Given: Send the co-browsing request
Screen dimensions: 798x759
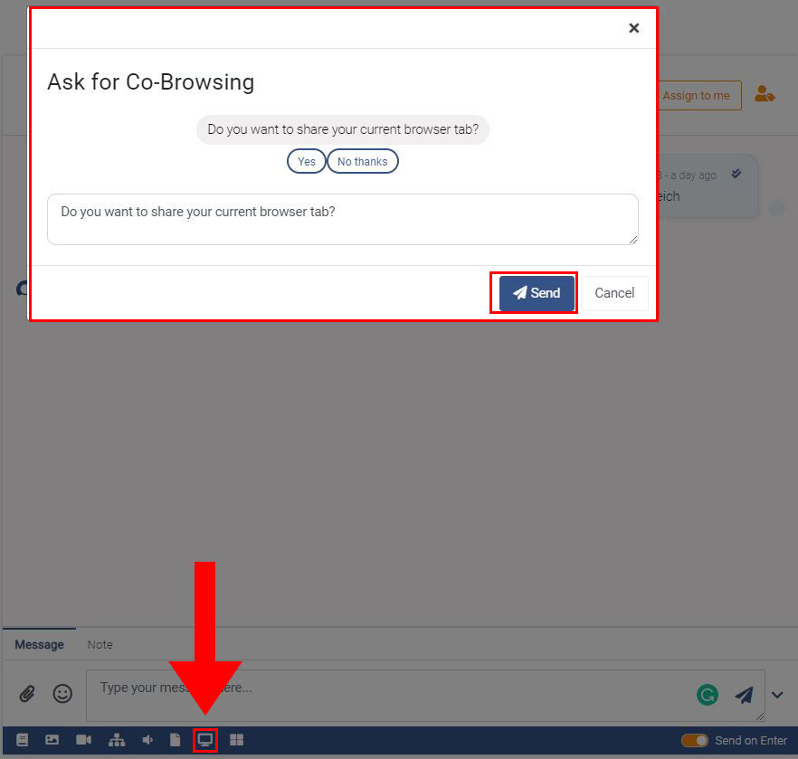Looking at the screenshot, I should click(x=537, y=293).
